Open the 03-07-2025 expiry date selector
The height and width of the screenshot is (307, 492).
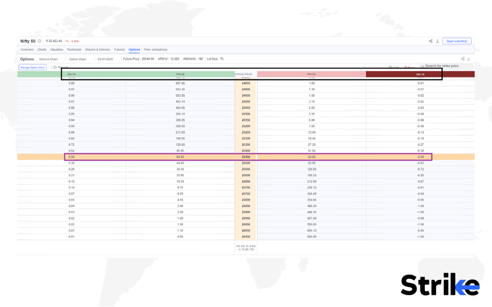[x=105, y=59]
